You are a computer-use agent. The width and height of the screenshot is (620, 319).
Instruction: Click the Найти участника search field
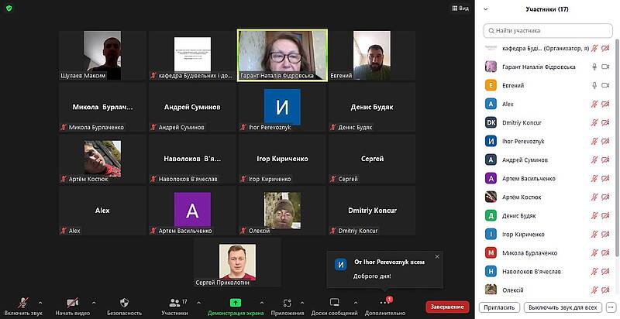[x=547, y=30]
